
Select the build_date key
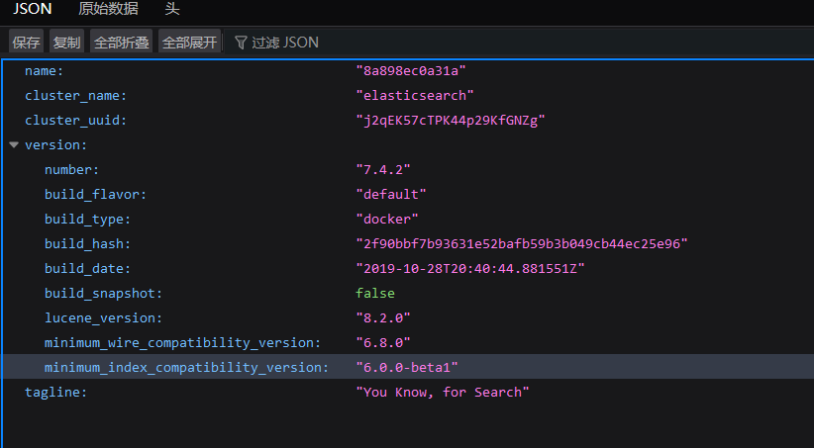coord(88,269)
